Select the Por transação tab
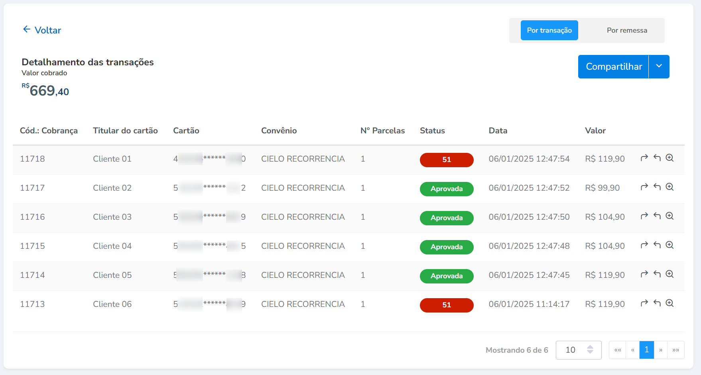Screen dimensions: 701x375 coord(549,30)
